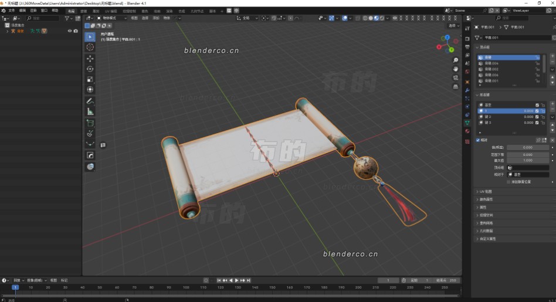Open the 窗口 Window menu

[44, 11]
